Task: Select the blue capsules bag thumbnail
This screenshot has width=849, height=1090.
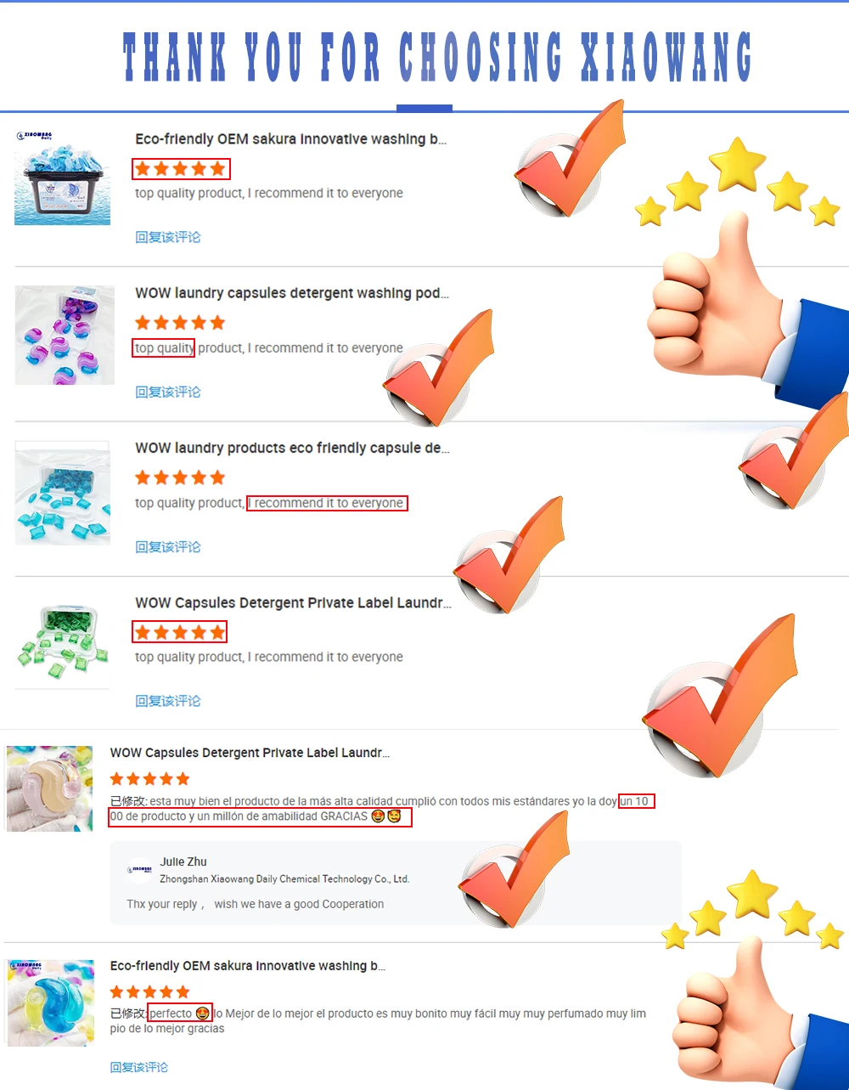Action: (x=63, y=493)
